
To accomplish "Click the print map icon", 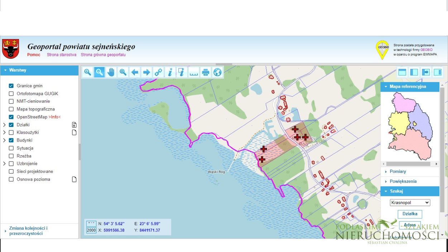I will [206, 72].
